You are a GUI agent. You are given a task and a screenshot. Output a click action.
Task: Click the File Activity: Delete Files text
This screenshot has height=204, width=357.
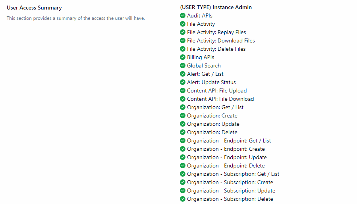click(216, 49)
